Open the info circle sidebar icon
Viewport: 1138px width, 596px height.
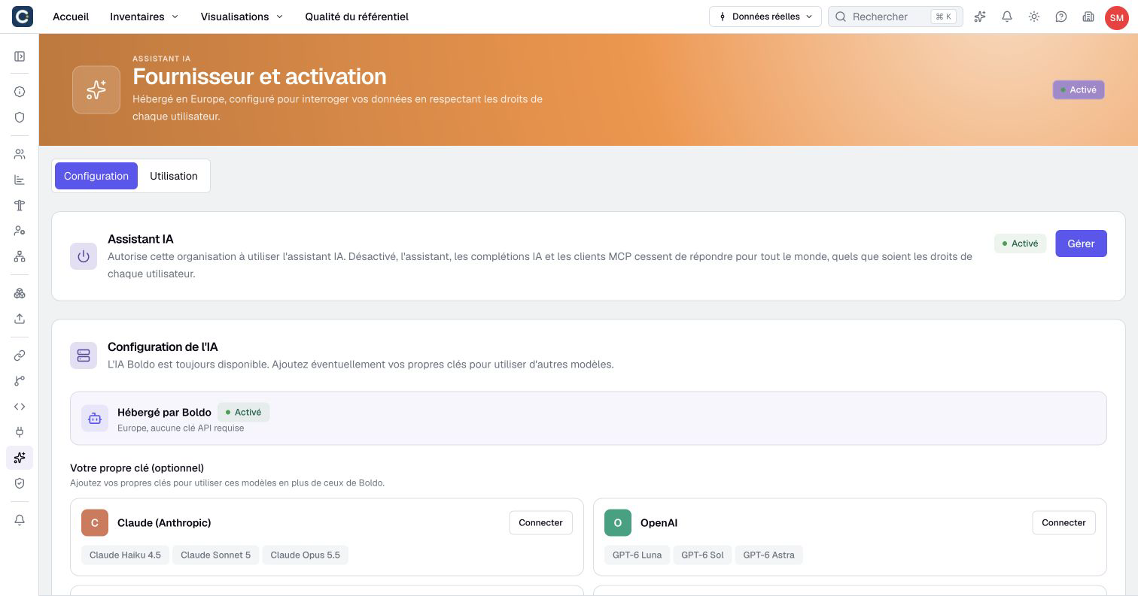[x=20, y=92]
